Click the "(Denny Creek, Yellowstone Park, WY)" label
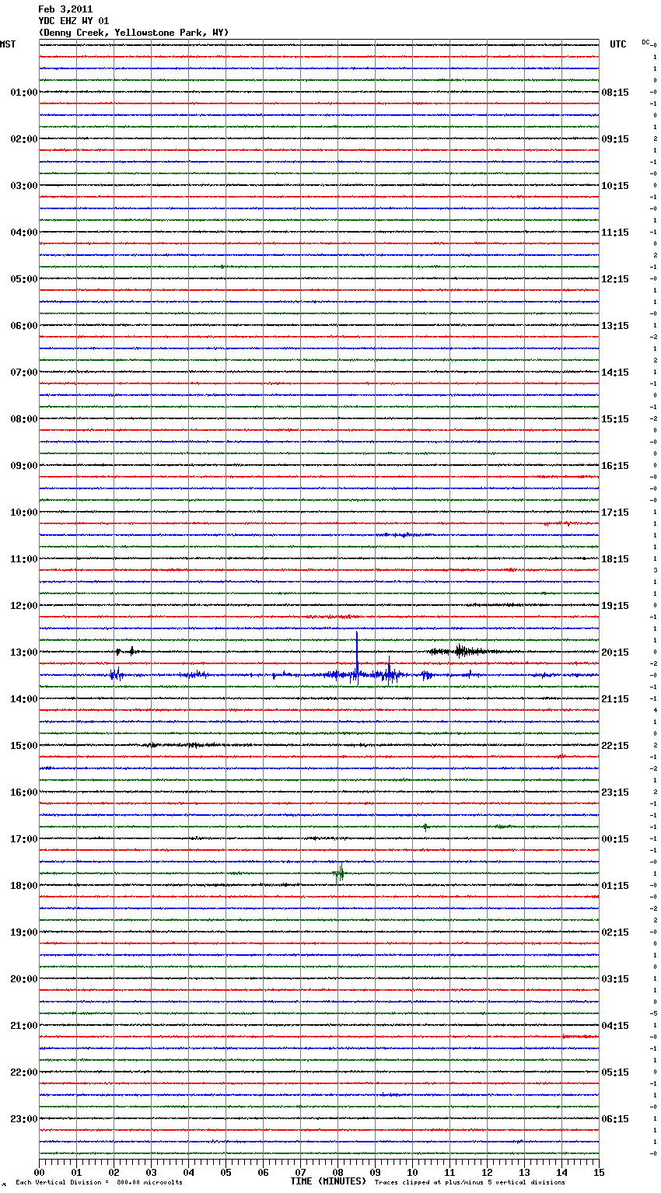This screenshot has width=661, height=1193. (134, 33)
